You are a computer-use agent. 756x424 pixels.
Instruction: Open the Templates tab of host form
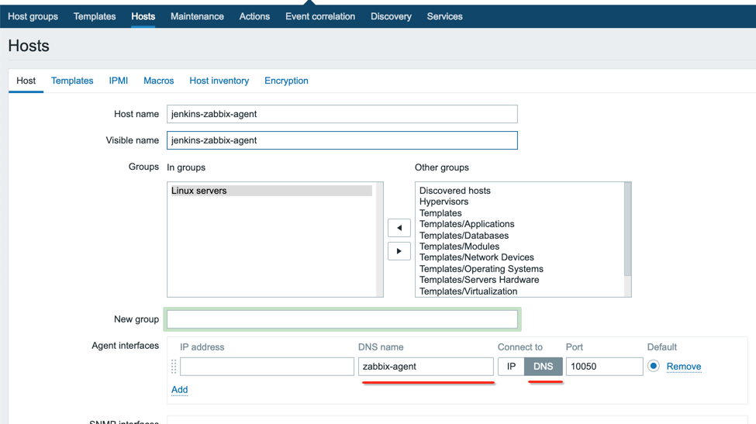point(72,81)
